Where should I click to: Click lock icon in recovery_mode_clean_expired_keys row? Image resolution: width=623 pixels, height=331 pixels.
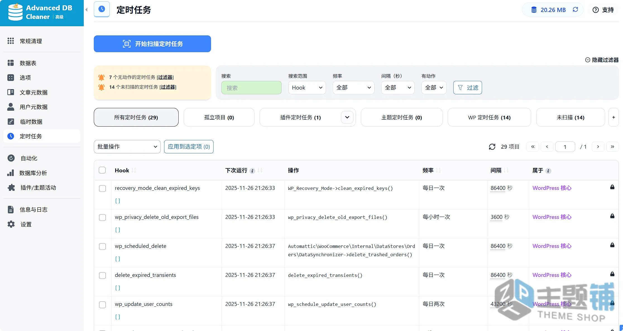(x=612, y=187)
